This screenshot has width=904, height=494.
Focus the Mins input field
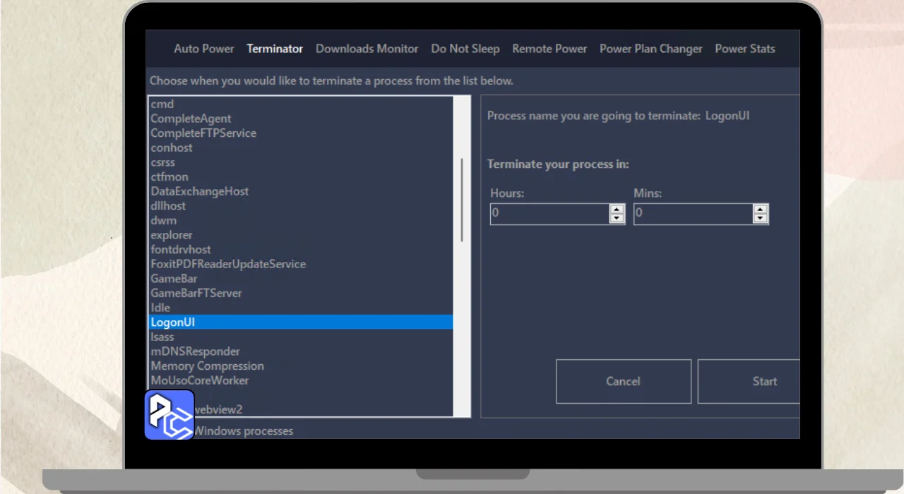click(x=693, y=214)
